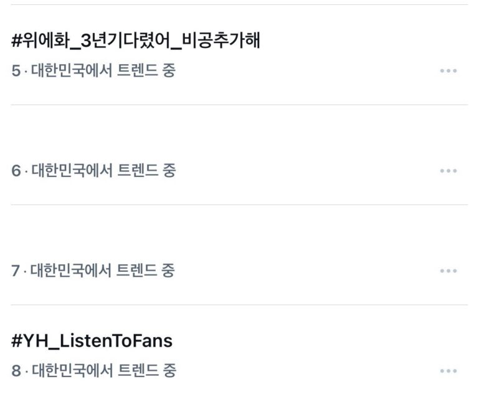Open more options for trend number 5

pos(448,71)
